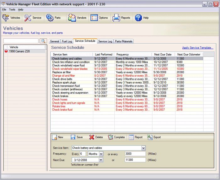Sort by the Next Due Date column header

click(163, 54)
